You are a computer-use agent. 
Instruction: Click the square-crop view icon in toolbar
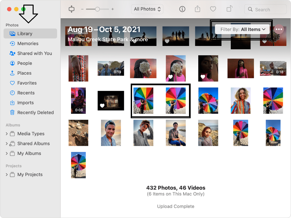71,9
